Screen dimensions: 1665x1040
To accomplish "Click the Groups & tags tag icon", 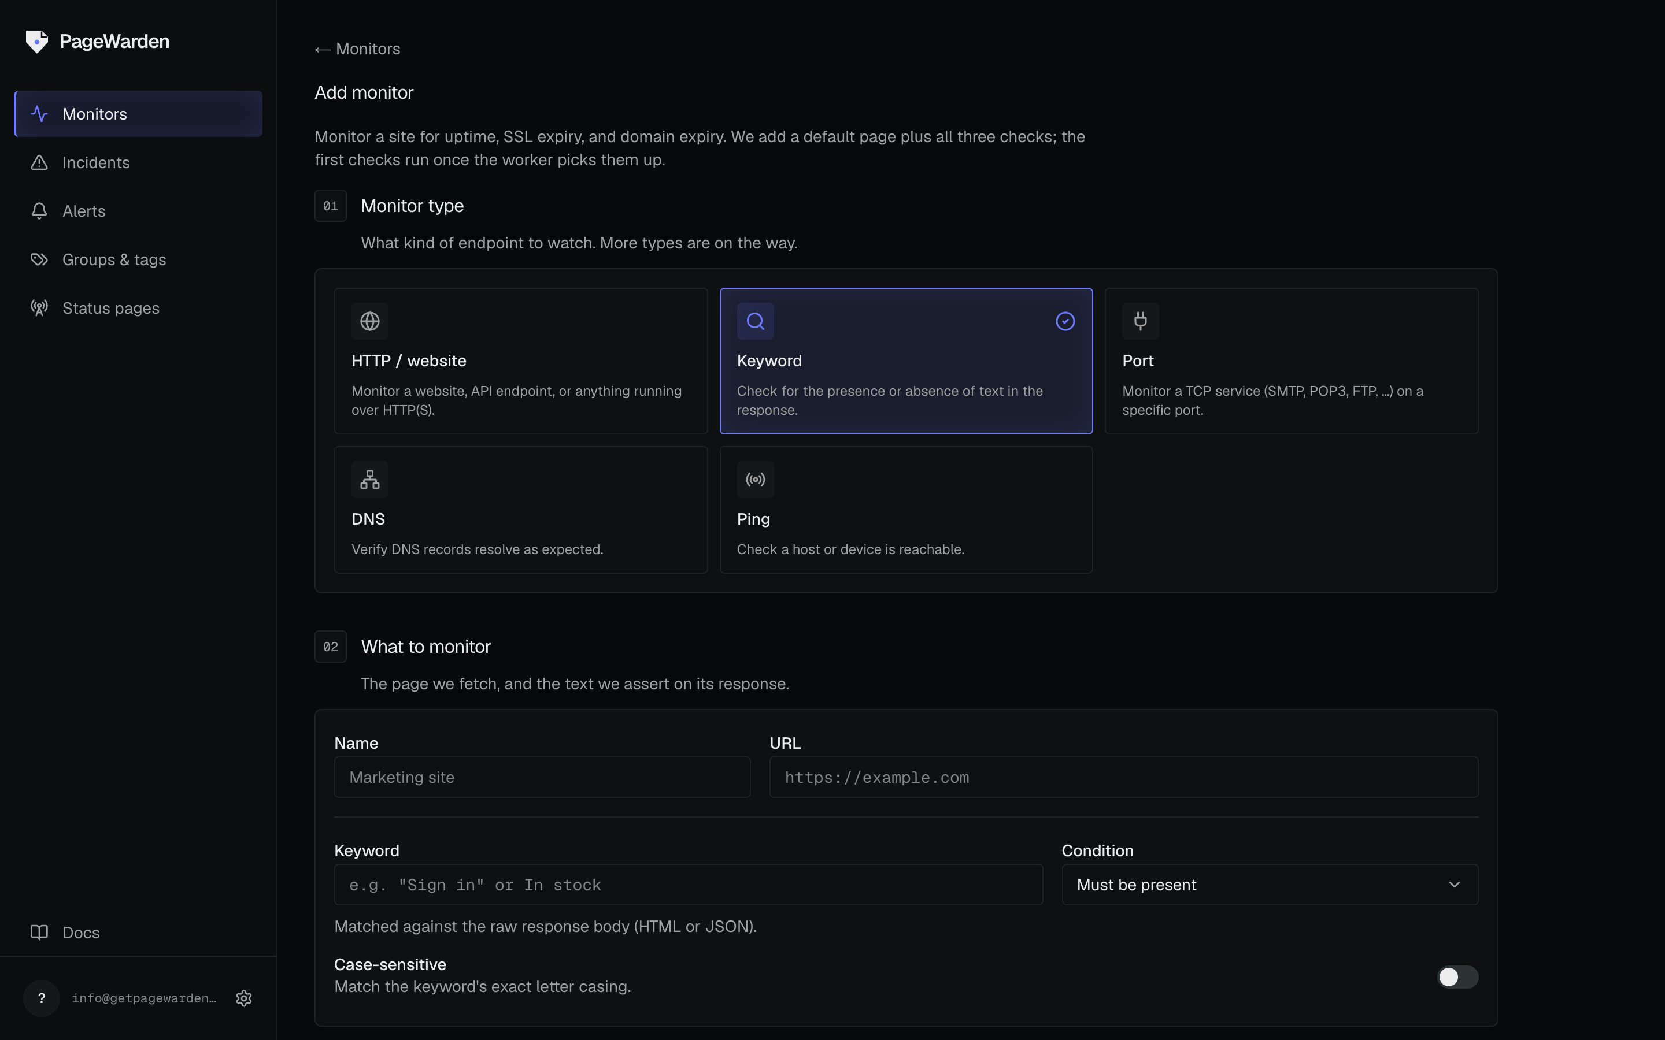I will pyautogui.click(x=39, y=259).
